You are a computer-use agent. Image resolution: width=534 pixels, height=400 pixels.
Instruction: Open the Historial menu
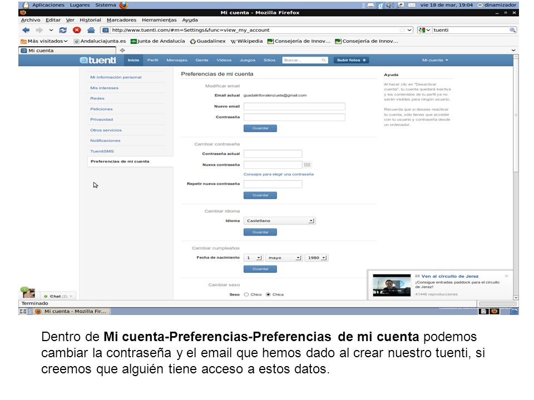(90, 20)
